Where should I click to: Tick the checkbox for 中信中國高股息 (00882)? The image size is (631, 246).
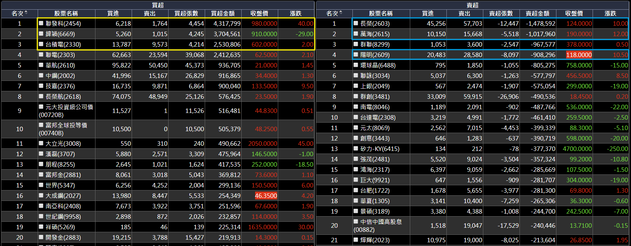(x=356, y=221)
